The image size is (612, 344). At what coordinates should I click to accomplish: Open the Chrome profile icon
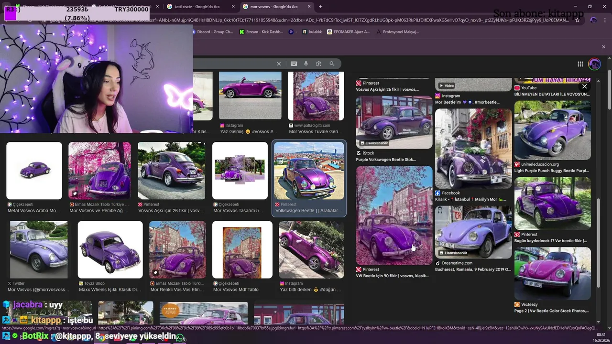tap(593, 20)
